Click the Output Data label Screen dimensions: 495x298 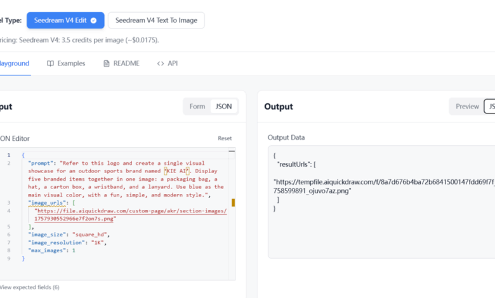pos(286,138)
